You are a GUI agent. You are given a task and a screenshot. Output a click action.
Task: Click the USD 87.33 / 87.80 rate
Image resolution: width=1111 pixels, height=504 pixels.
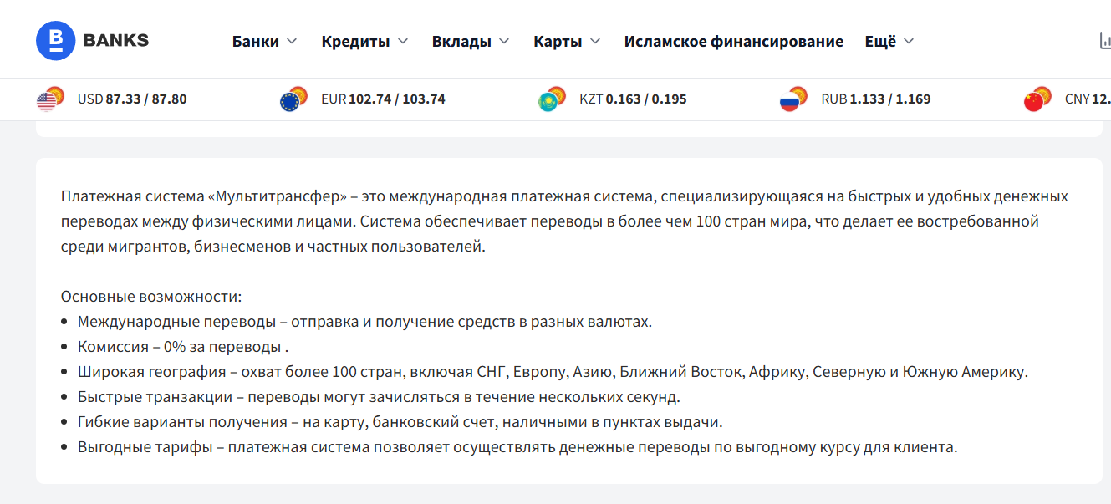coord(132,99)
